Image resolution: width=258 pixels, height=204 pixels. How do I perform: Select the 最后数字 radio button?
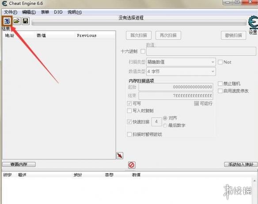tap(165, 125)
